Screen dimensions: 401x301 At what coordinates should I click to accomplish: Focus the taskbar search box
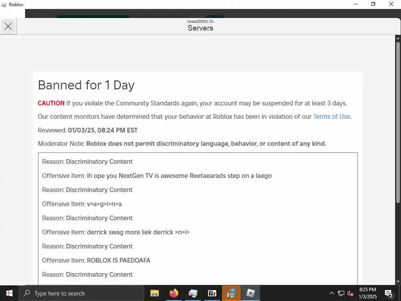point(81,293)
